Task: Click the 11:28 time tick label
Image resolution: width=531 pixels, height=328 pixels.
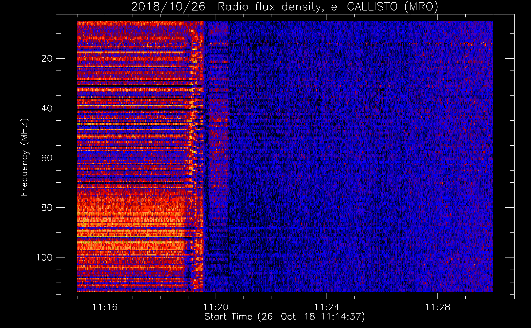Action: (437, 307)
